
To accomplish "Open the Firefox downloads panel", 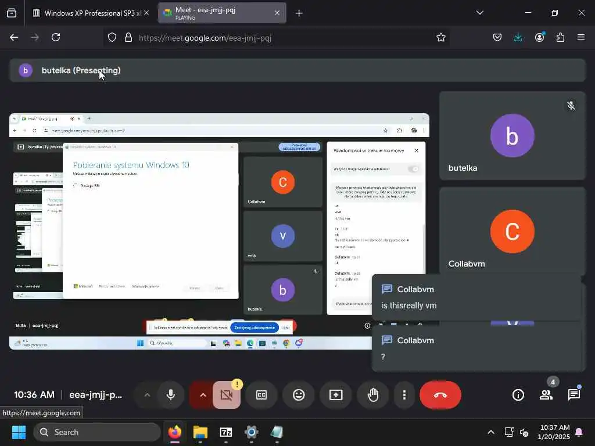I will point(518,37).
